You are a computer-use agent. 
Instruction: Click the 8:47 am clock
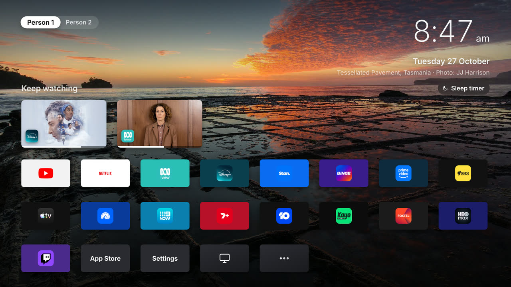[x=452, y=31]
